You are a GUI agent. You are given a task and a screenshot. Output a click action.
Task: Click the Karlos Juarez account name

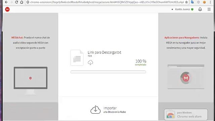click(x=182, y=9)
